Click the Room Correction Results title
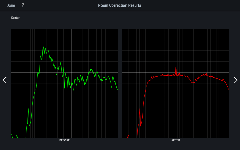 (119, 5)
